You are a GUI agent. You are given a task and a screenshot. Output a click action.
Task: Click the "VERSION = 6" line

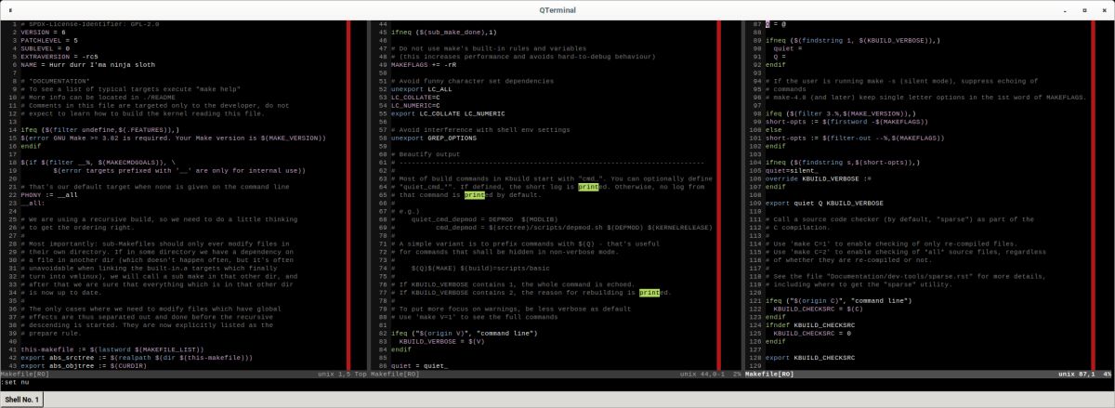[x=43, y=32]
